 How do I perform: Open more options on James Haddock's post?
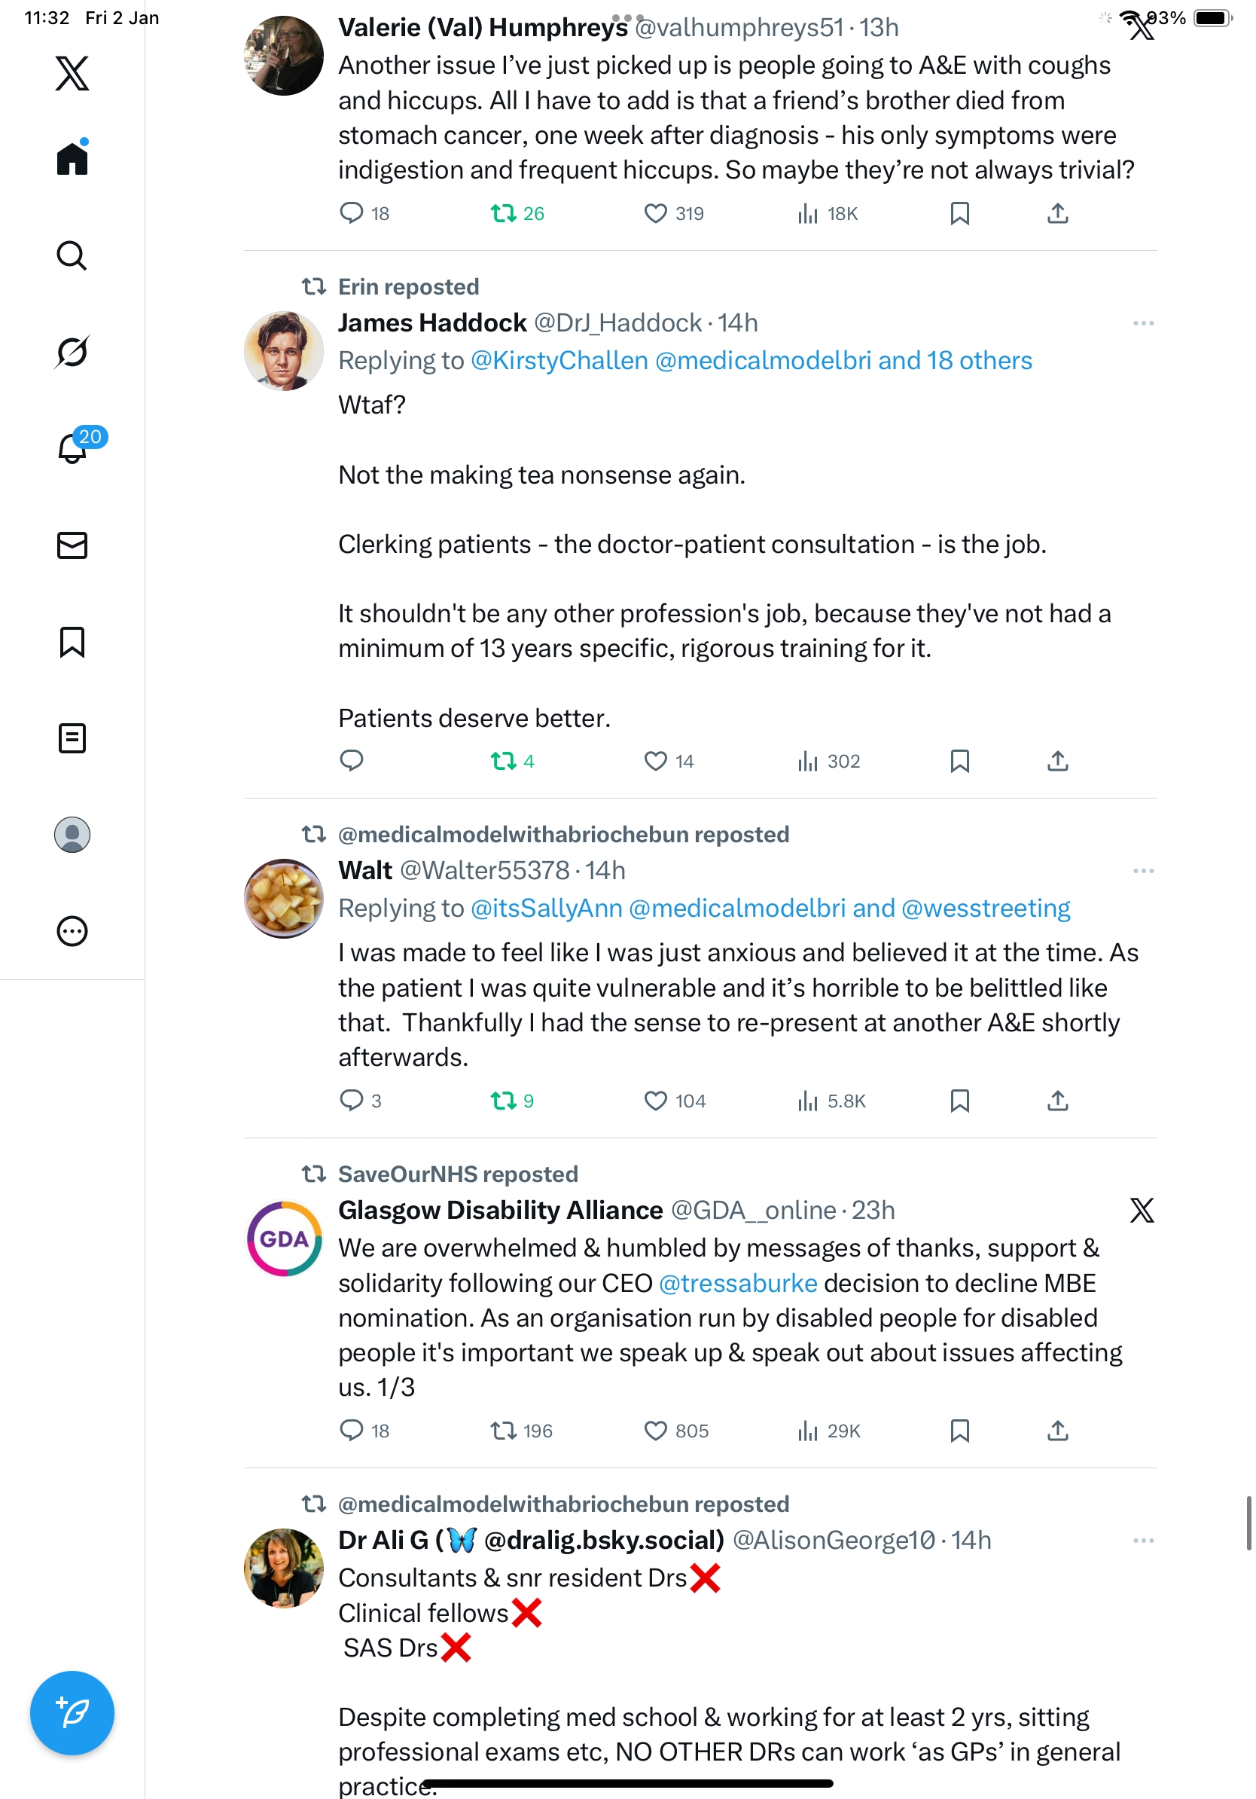(x=1142, y=323)
